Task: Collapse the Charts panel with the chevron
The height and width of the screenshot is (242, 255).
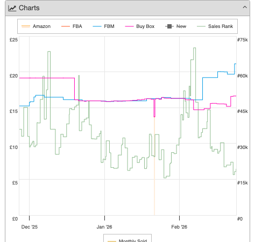Action: click(245, 7)
